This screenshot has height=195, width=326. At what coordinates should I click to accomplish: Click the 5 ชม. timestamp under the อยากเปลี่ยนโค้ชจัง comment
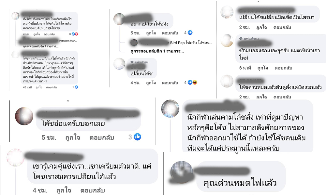[x=135, y=33]
